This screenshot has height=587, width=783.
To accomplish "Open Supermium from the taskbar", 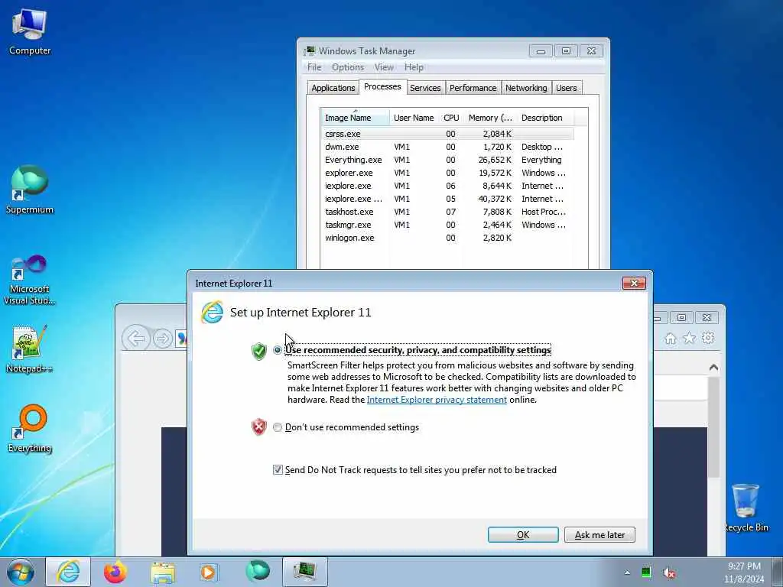I will tap(258, 572).
